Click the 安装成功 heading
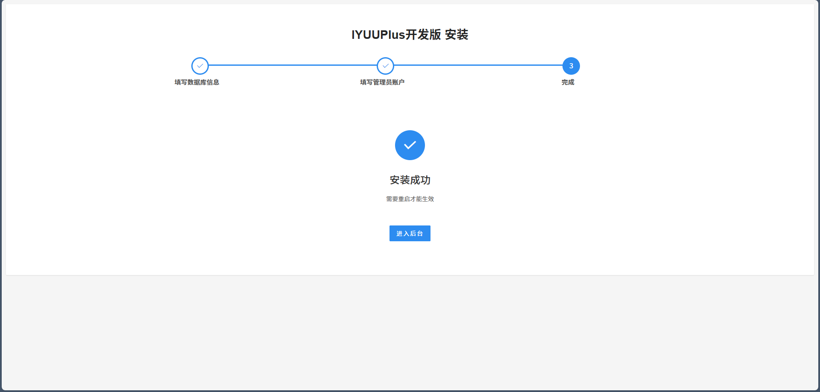This screenshot has height=392, width=820. (x=410, y=180)
